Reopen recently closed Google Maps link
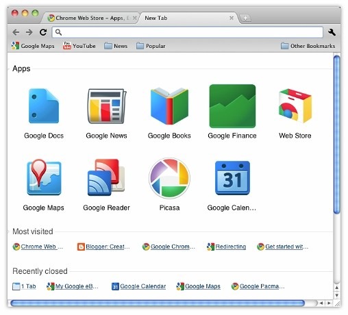Viewport: 348px width, 315px height. point(198,286)
